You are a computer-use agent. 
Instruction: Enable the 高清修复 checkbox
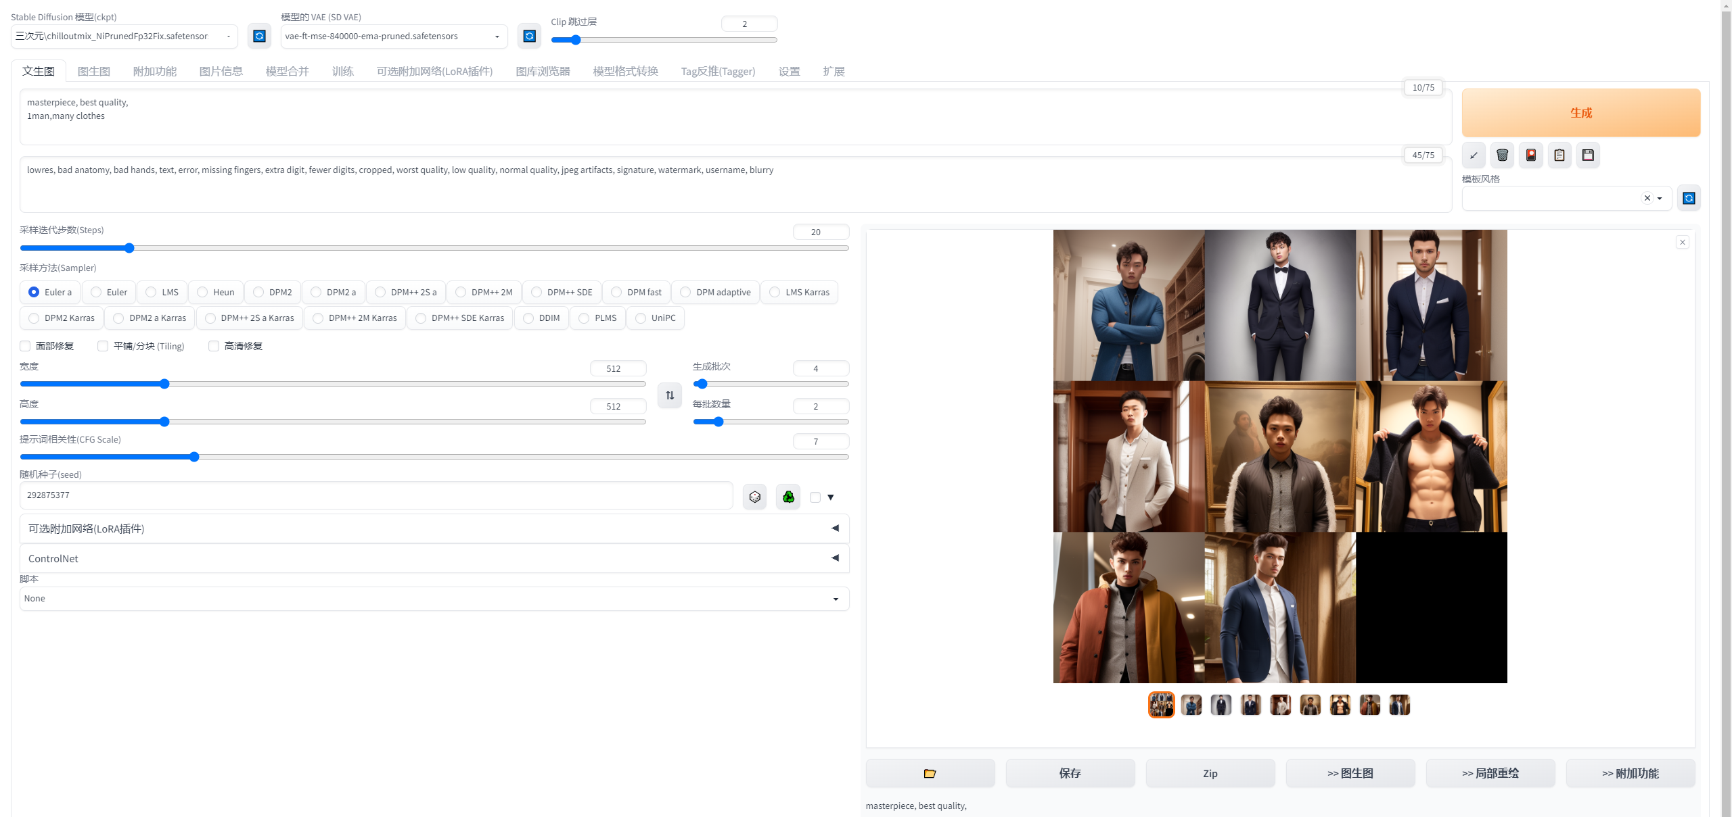click(x=214, y=346)
